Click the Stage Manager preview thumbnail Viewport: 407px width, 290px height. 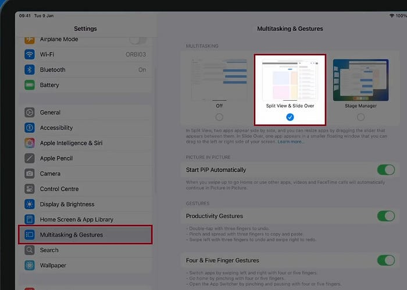click(x=361, y=80)
